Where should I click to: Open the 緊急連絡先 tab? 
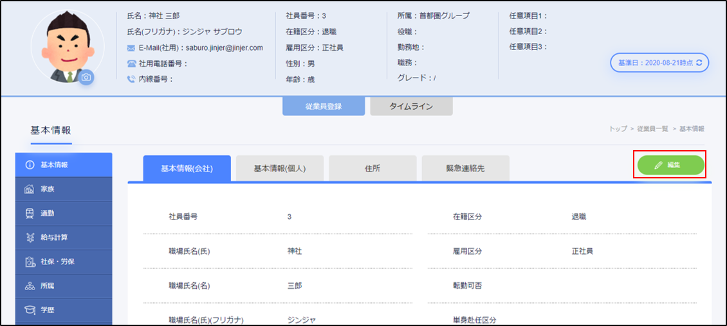465,169
